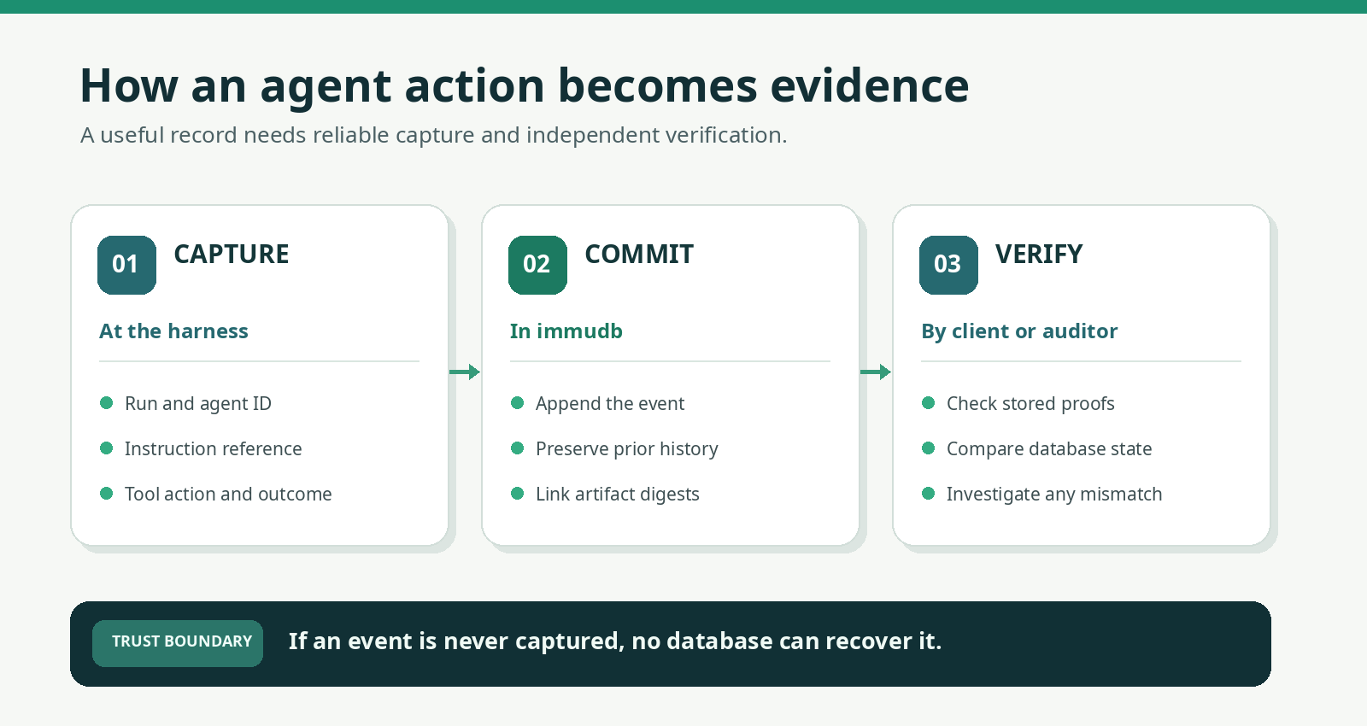Click the sentence 'If an event is never captured...'
Image resolution: width=1367 pixels, height=726 pixels.
pyautogui.click(x=615, y=641)
